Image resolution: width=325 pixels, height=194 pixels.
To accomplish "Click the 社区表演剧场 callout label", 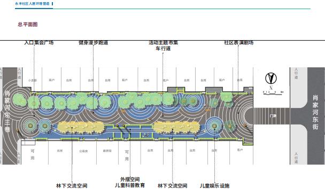I will click(238, 43).
